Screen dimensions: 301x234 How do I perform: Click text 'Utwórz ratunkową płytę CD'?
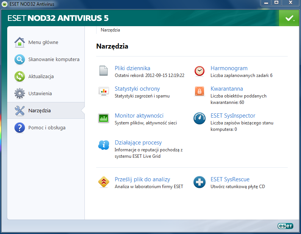tap(238, 187)
